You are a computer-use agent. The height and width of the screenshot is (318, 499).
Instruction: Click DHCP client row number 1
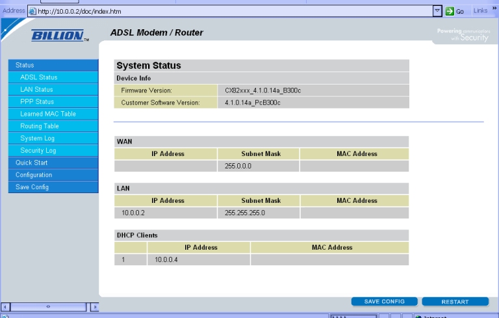pos(123,259)
